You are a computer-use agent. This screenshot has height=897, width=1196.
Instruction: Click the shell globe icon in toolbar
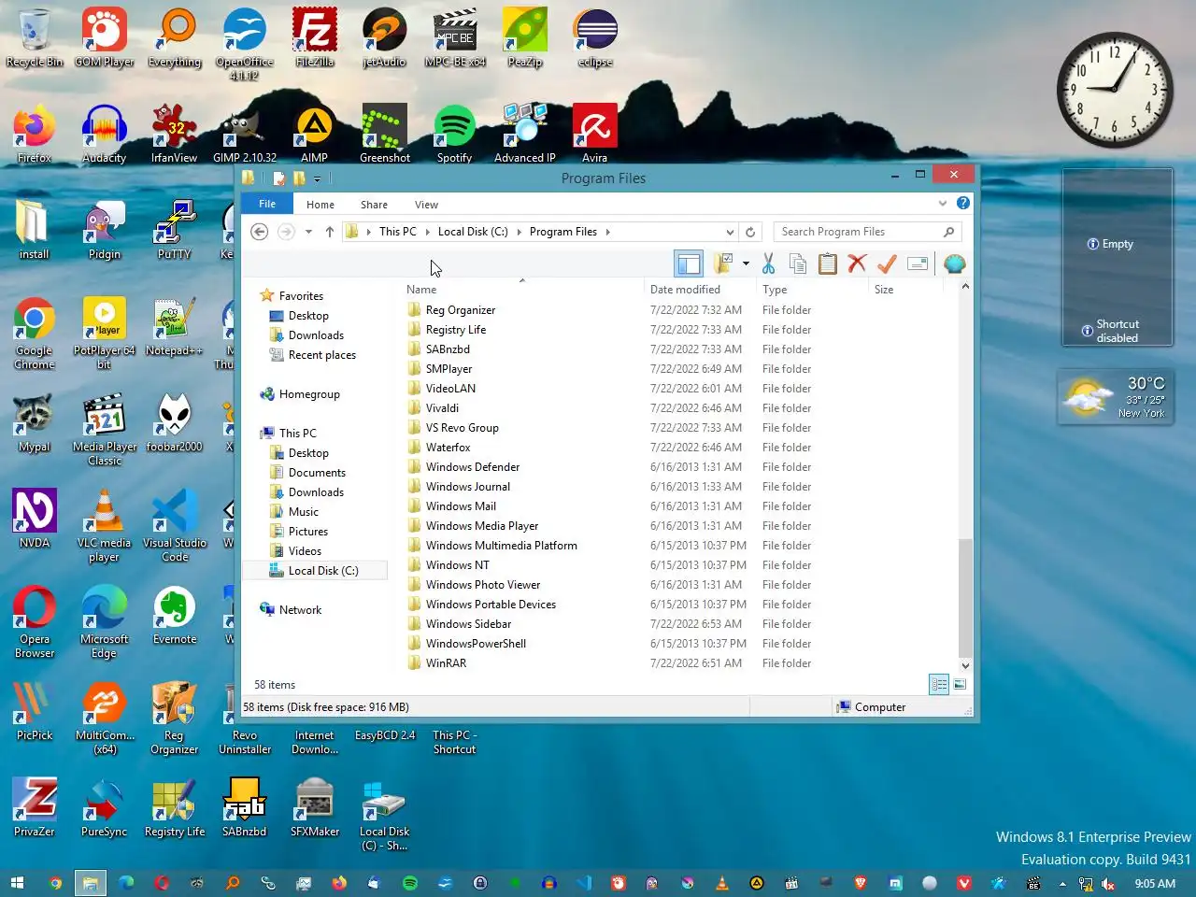pyautogui.click(x=954, y=263)
